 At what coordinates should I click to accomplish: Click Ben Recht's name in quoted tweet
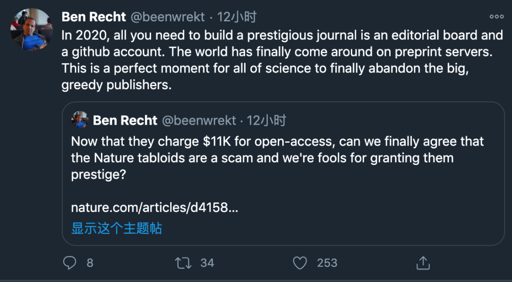(x=125, y=120)
